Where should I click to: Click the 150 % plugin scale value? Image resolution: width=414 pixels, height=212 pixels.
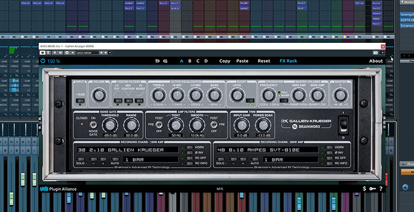[54, 61]
